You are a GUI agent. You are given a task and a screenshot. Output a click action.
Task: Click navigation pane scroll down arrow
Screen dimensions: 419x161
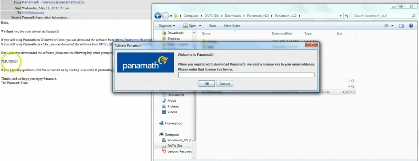point(194,157)
